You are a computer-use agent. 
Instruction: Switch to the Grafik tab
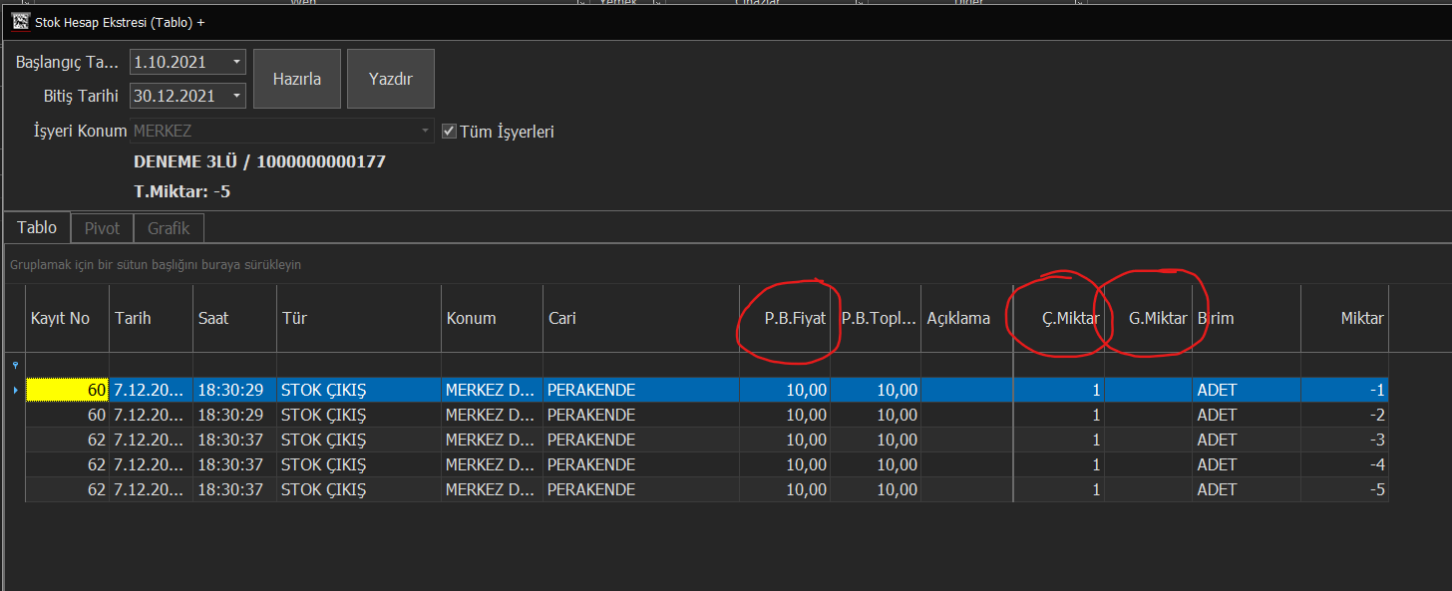[169, 228]
